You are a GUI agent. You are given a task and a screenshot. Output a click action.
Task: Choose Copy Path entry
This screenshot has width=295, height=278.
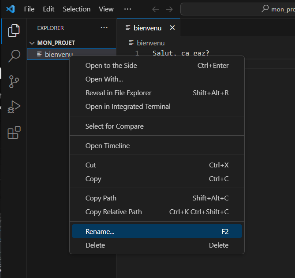[x=157, y=198]
